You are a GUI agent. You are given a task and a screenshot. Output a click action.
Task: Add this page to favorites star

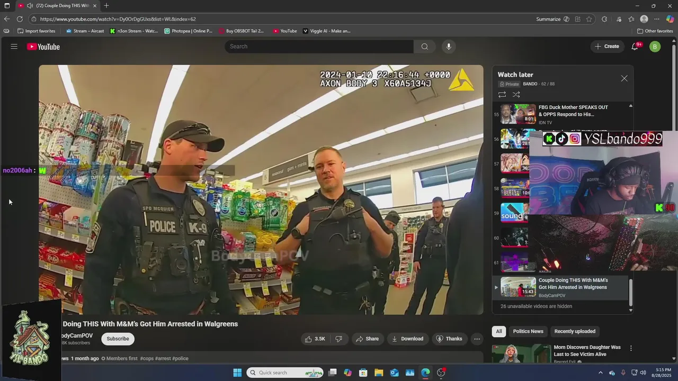point(589,19)
